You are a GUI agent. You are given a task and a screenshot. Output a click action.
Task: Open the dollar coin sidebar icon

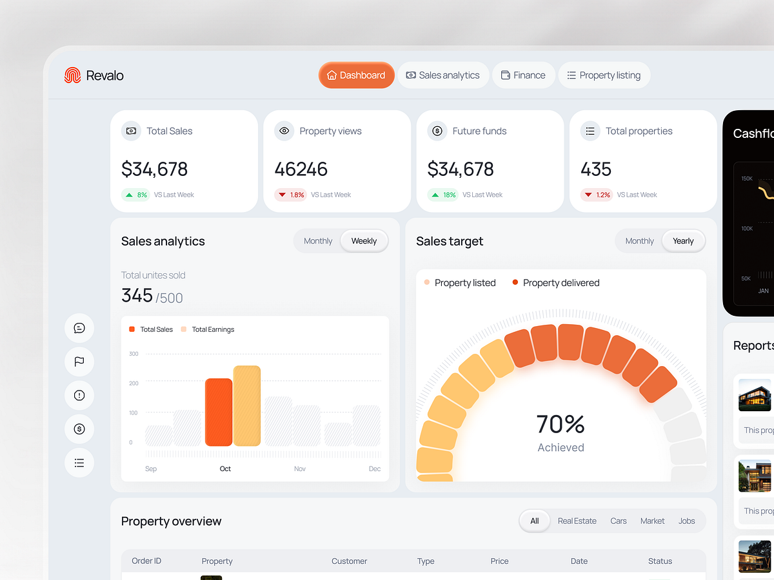tap(79, 429)
